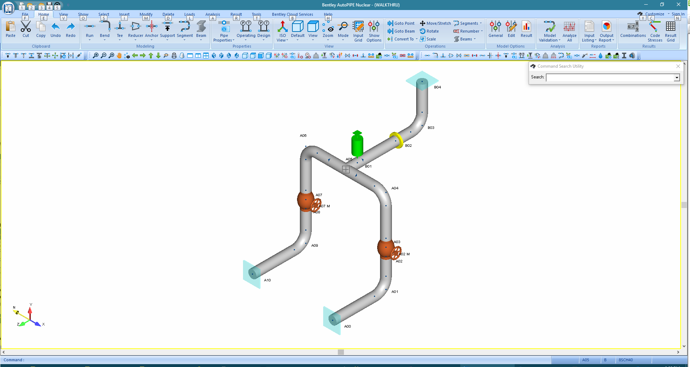Switch to the Insert ribbon tab

124,14
